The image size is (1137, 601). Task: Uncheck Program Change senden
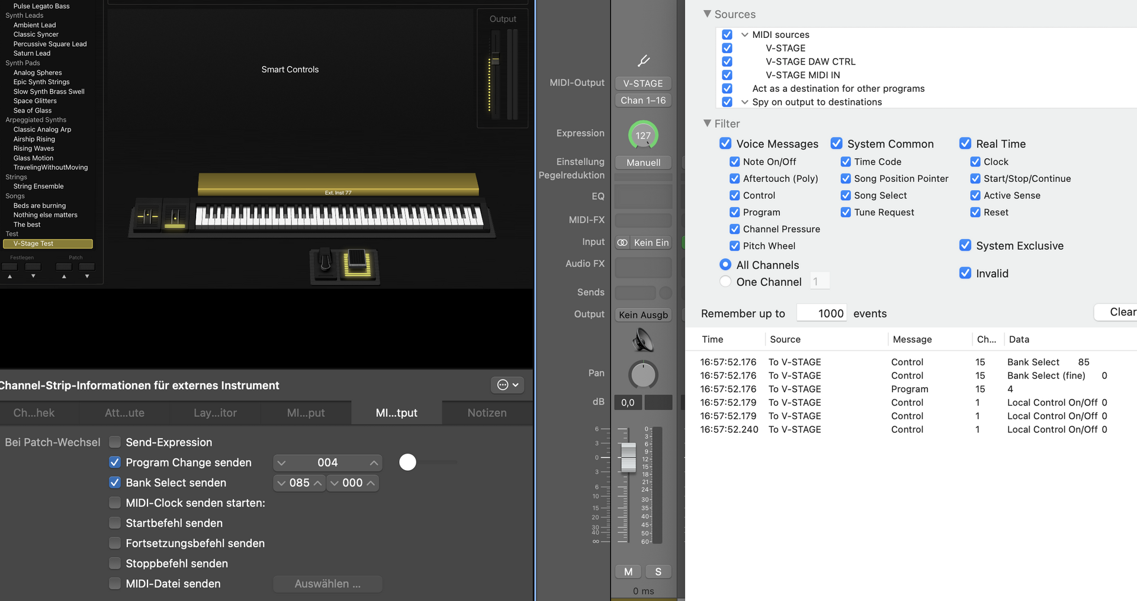coord(115,462)
